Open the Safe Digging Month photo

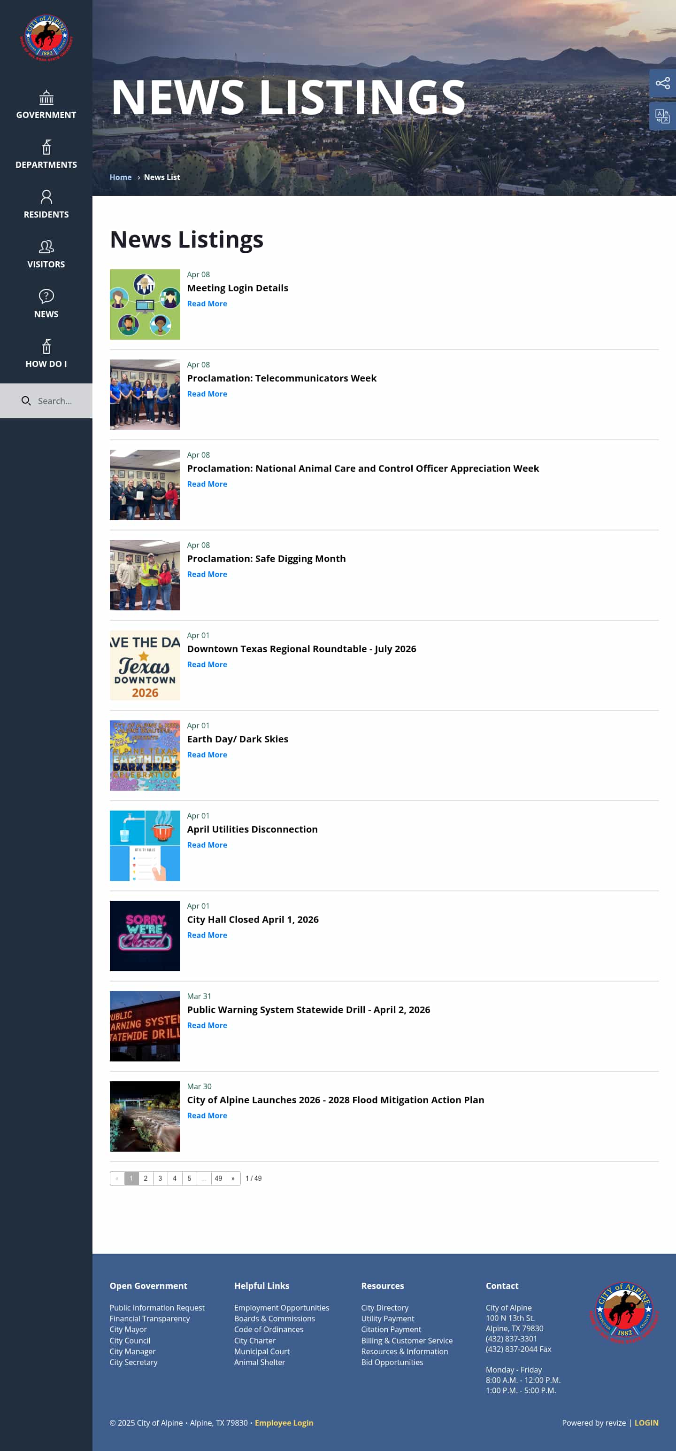click(145, 575)
